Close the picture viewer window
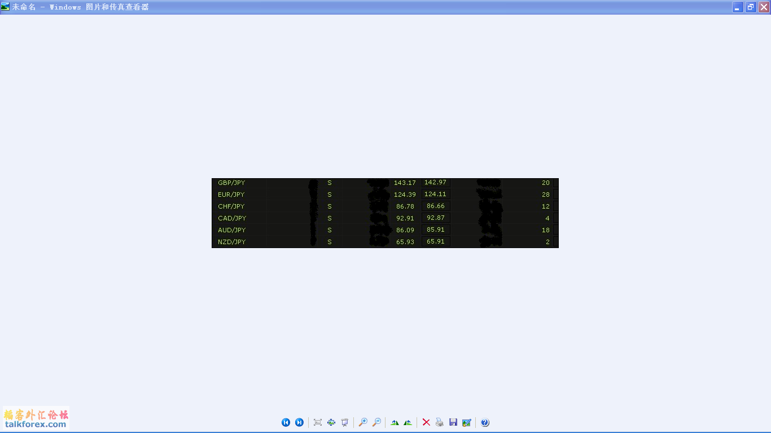Image resolution: width=771 pixels, height=433 pixels. point(764,7)
